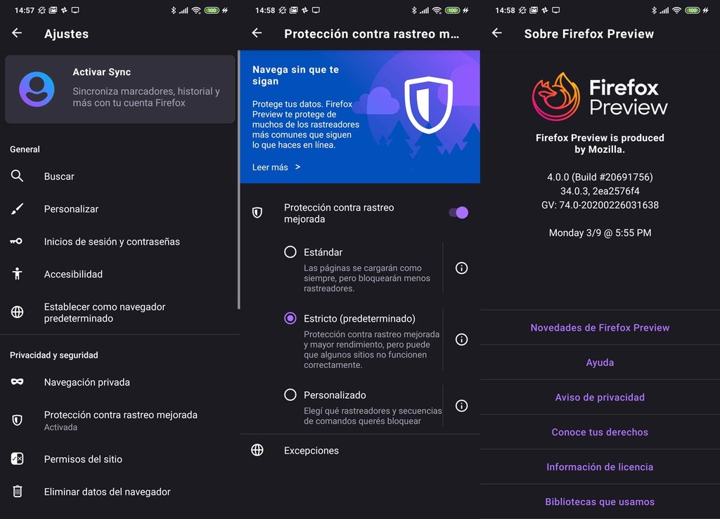Image resolution: width=720 pixels, height=519 pixels.
Task: Click the trash icon for browser data
Action: coord(17,492)
